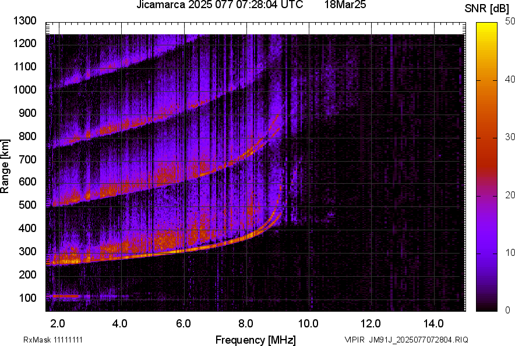
Task: Click the colorbar tick label '0'
Action: 508,310
